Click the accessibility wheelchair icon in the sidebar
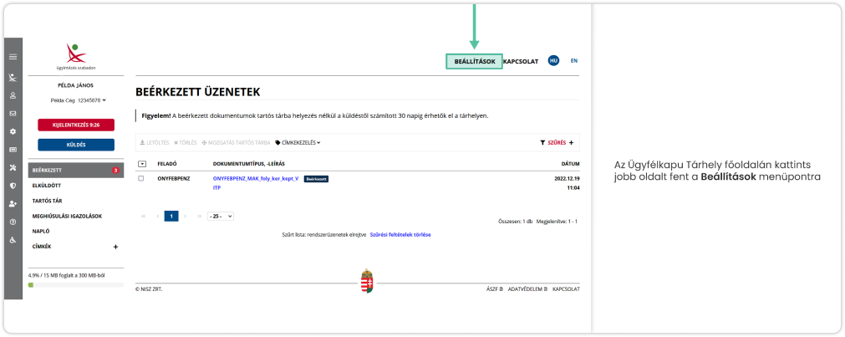845x337 pixels. [x=13, y=240]
